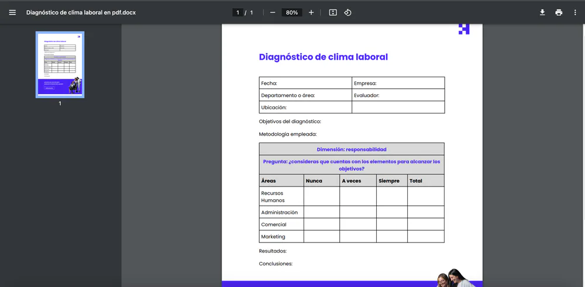The image size is (585, 287).
Task: Click the 'Recursos Humanos' row label
Action: click(x=281, y=196)
